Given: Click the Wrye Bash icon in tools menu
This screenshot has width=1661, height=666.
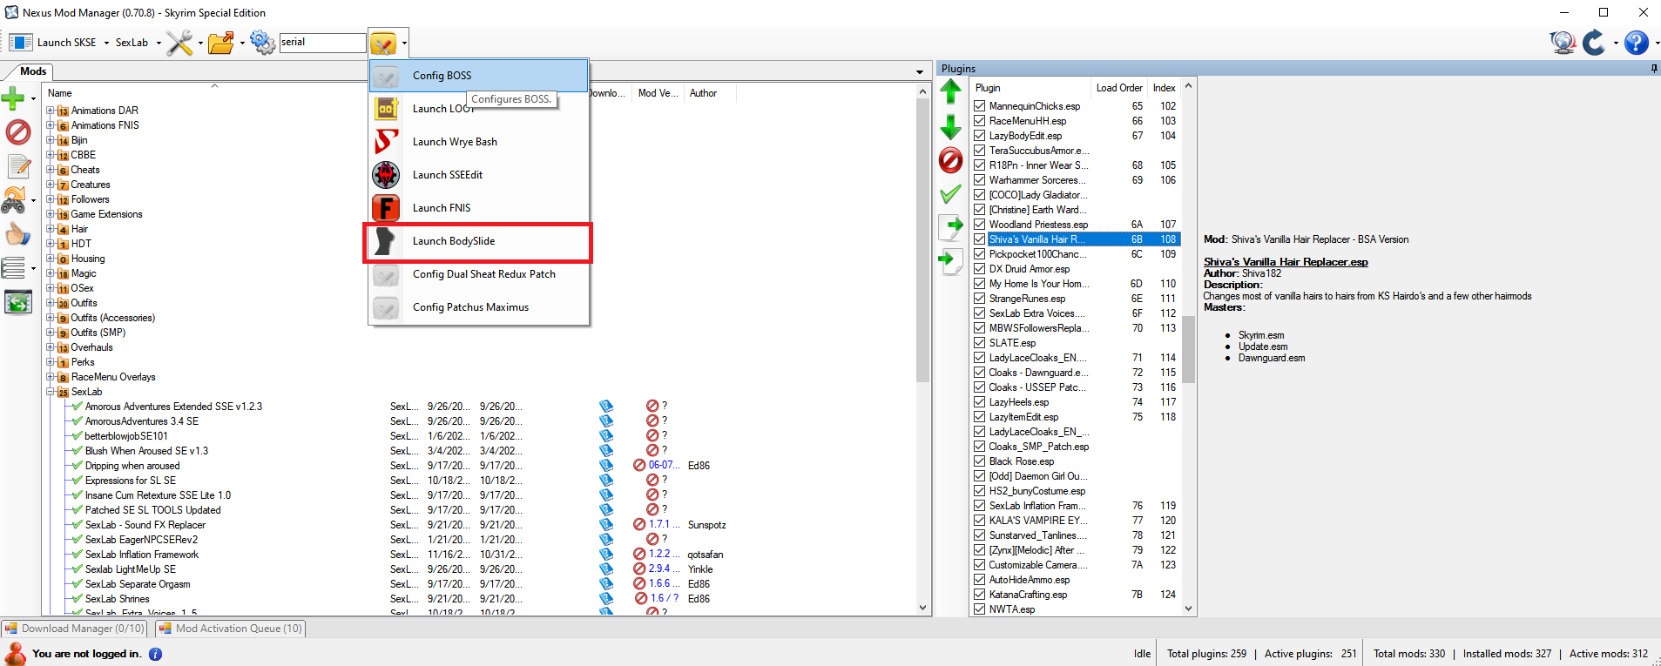Looking at the screenshot, I should coord(387,142).
